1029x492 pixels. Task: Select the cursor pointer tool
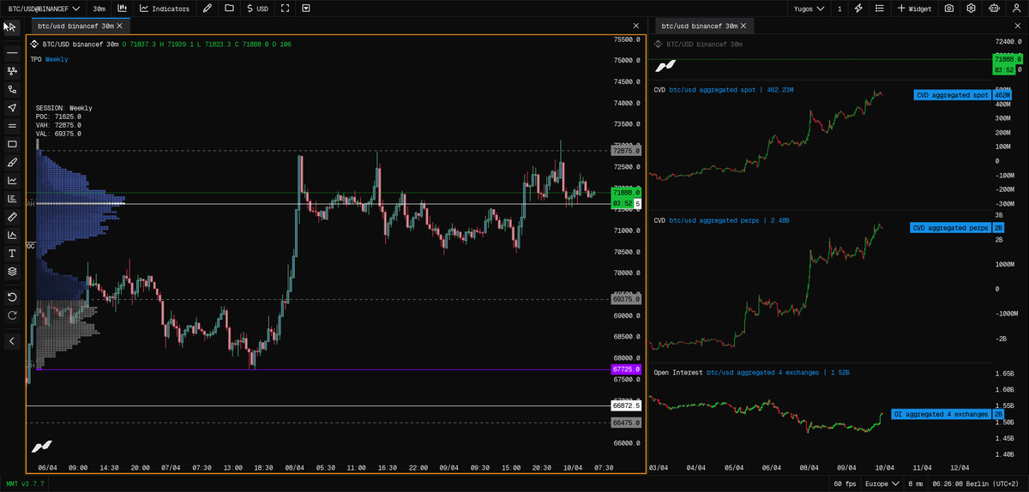pyautogui.click(x=11, y=27)
